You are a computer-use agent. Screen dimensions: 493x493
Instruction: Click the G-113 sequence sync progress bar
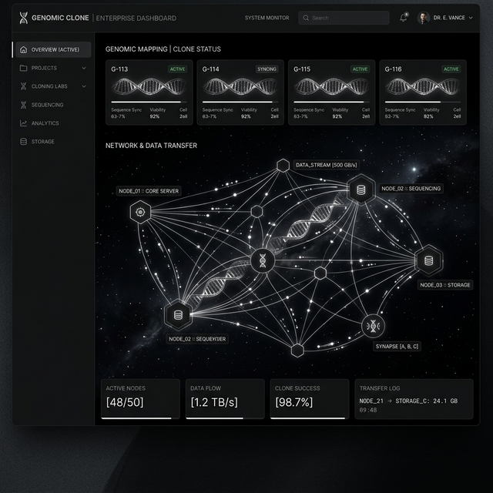coord(149,102)
